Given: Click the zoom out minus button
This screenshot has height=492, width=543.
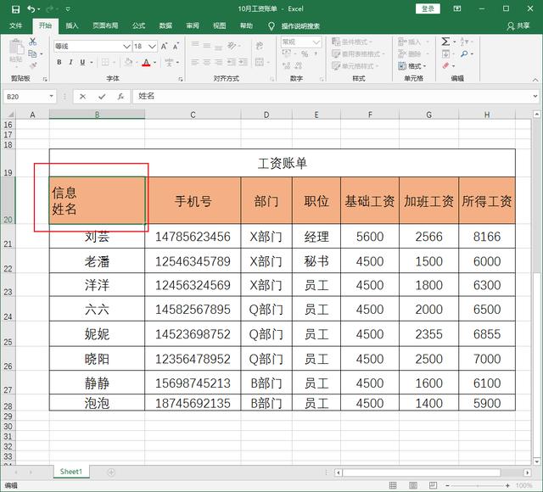Looking at the screenshot, I should [x=447, y=486].
